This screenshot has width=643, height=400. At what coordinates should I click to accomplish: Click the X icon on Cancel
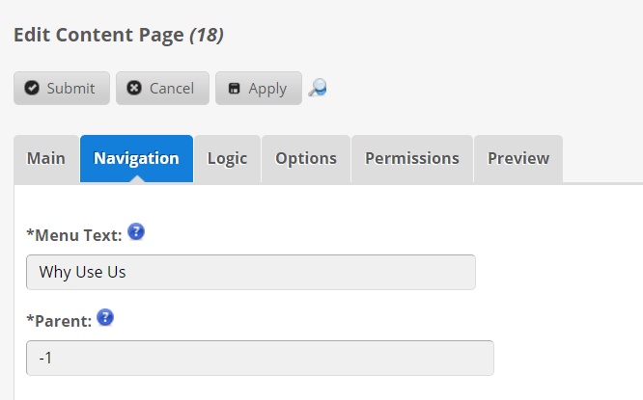134,89
